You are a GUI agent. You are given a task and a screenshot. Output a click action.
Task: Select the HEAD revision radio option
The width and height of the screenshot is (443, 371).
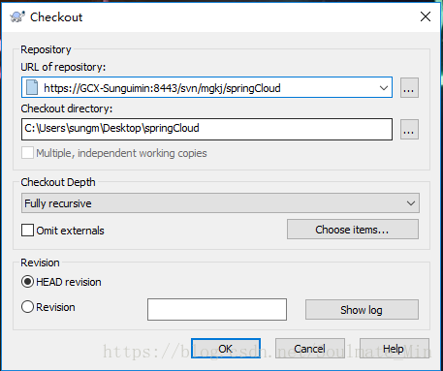(27, 282)
